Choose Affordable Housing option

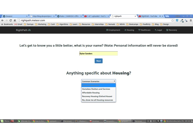[x=99, y=93]
